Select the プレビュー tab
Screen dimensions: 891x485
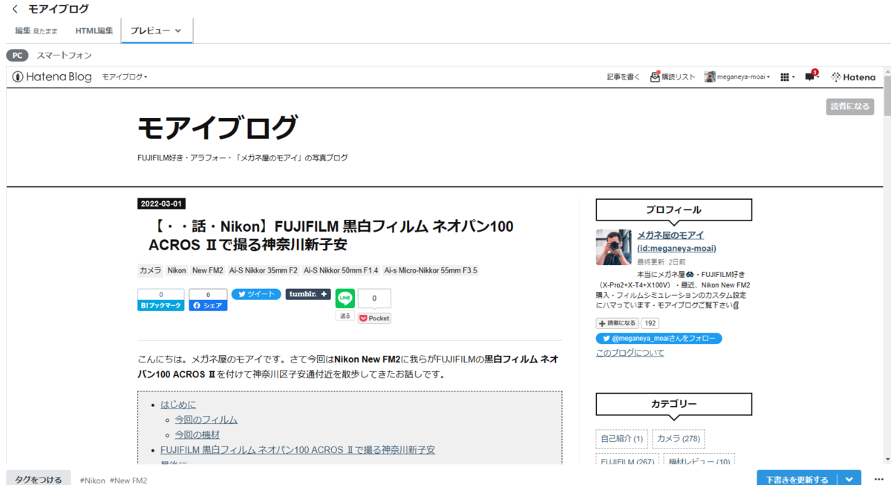pos(150,30)
